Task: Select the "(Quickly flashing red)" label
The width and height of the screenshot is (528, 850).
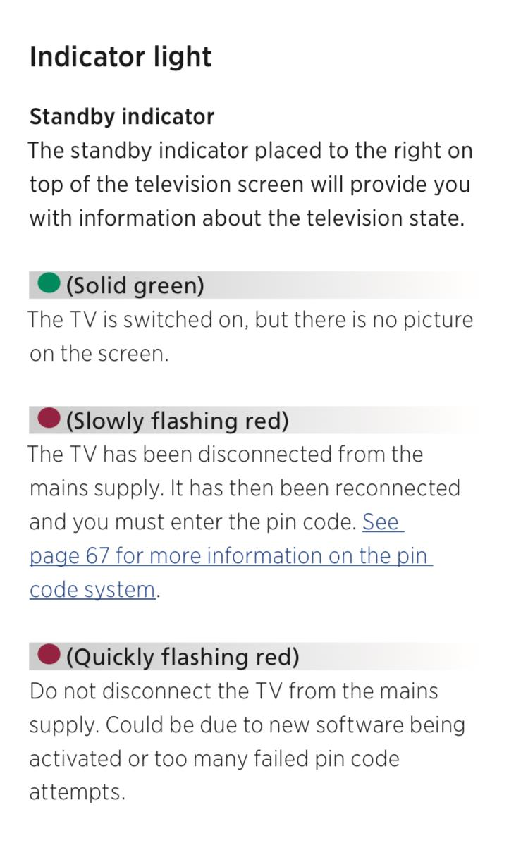Action: click(x=183, y=657)
